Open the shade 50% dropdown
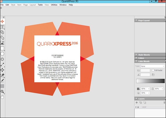 pyautogui.click(x=145, y=89)
